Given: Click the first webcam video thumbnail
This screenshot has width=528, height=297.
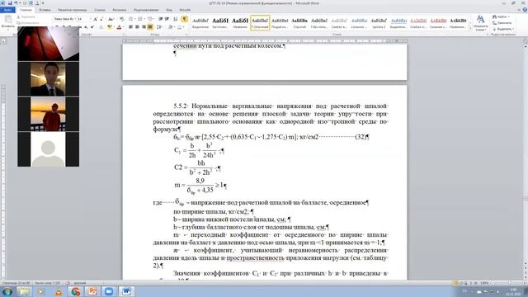Looking at the screenshot, I should (x=48, y=44).
